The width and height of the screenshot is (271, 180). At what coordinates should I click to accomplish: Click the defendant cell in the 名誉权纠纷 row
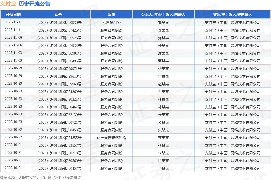coord(232,22)
